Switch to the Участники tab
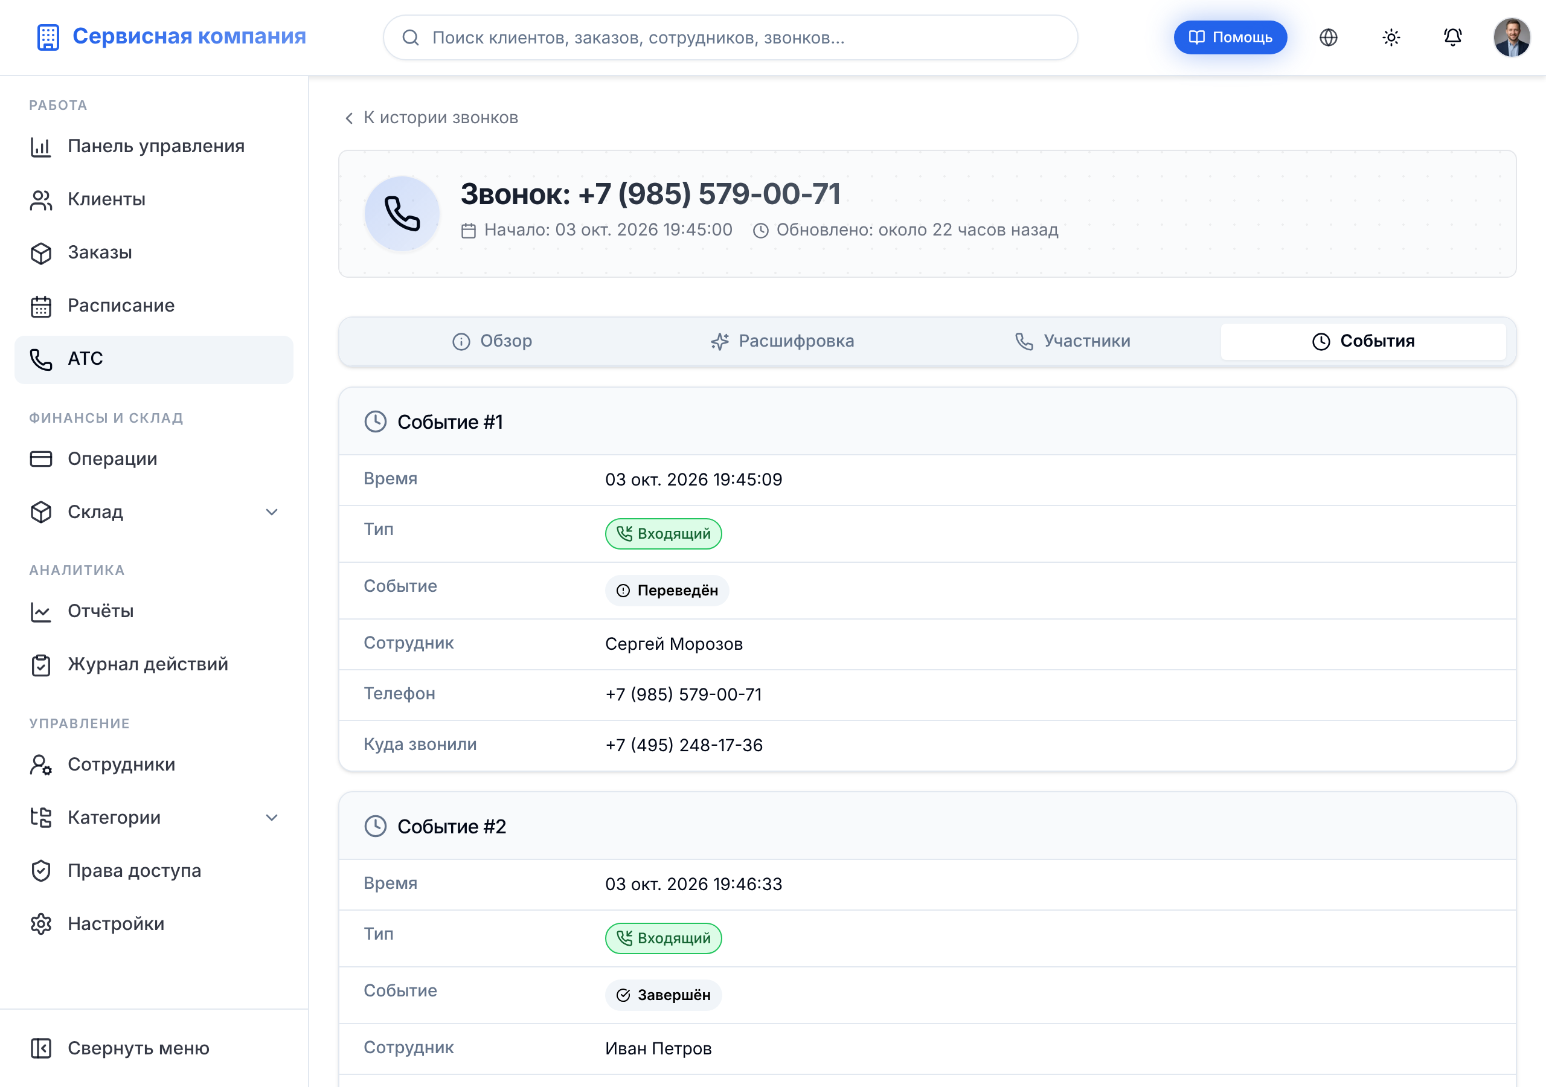This screenshot has height=1087, width=1546. pos(1073,341)
